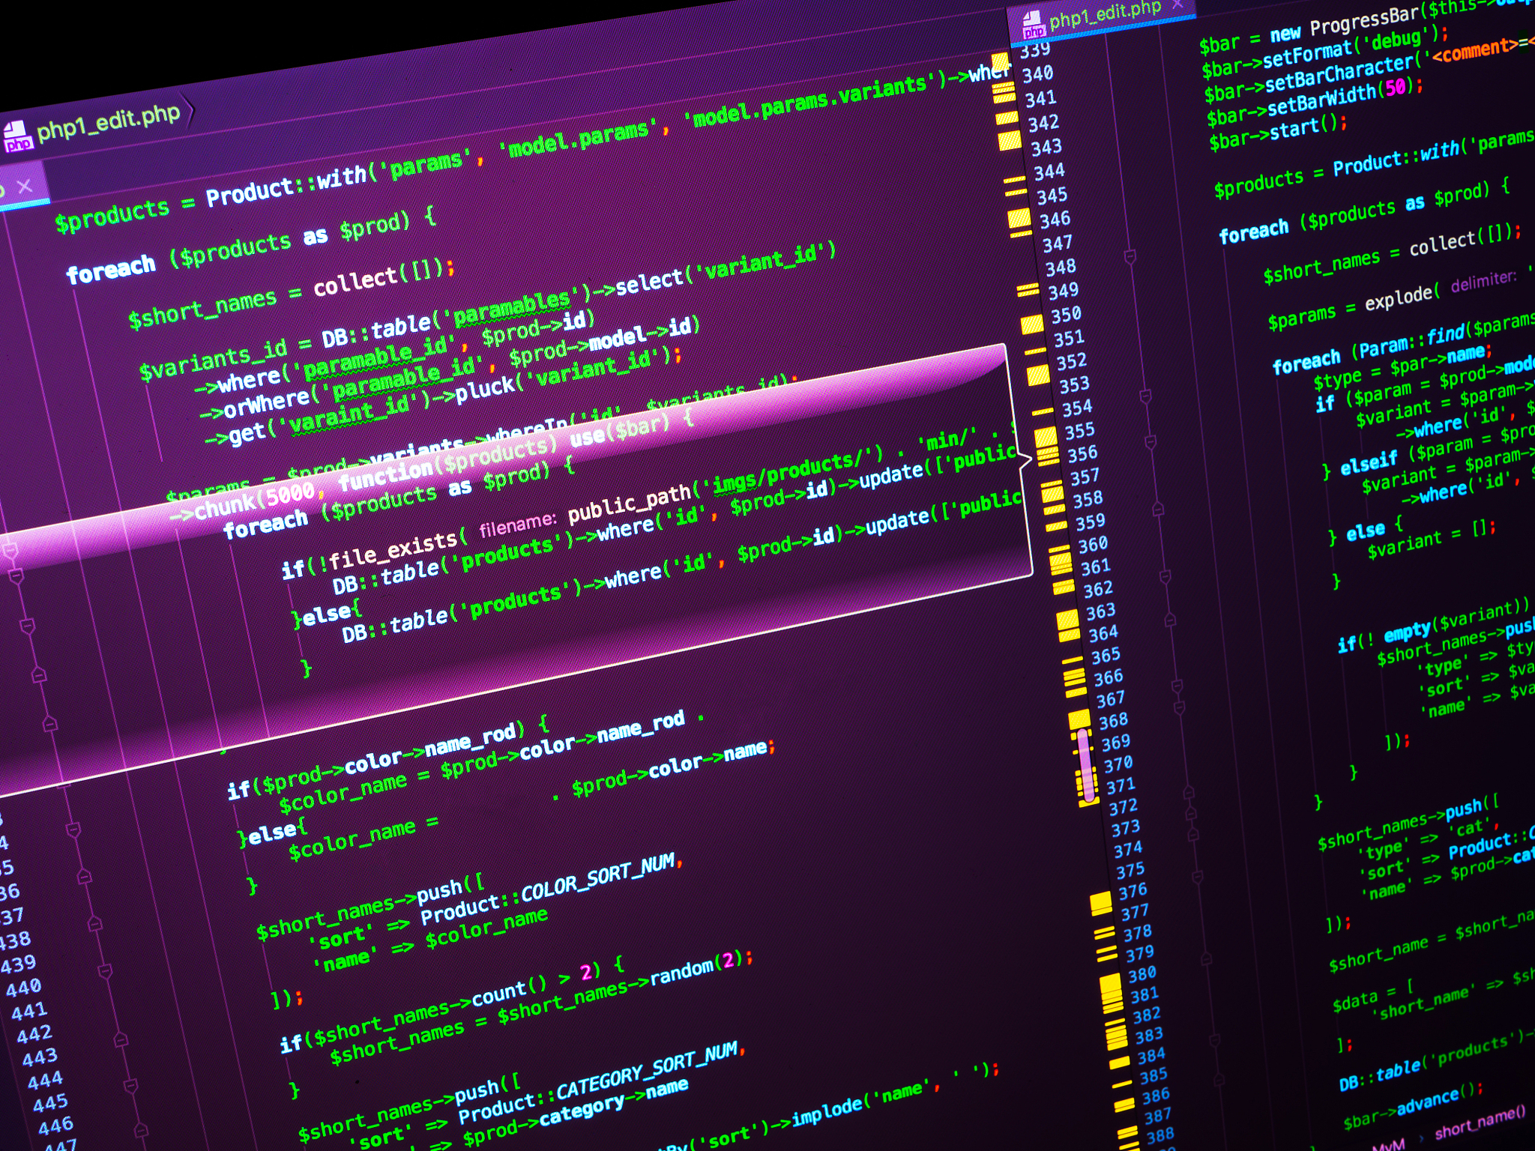Click implode('name' call at bottom
Image resolution: width=1535 pixels, height=1151 pixels.
coord(860,1102)
